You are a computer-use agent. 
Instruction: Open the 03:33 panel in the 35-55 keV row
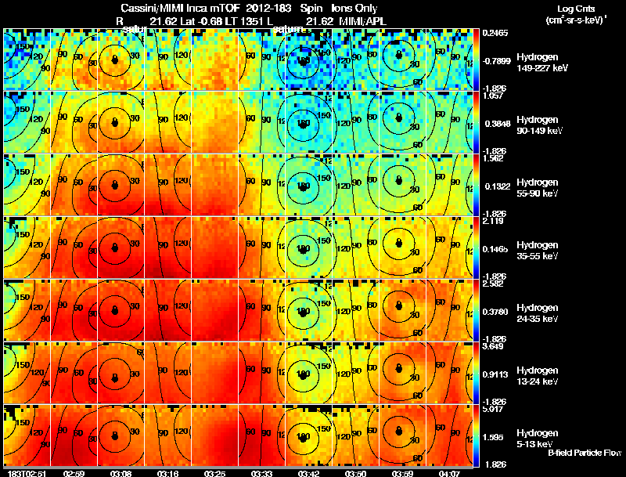pyautogui.click(x=261, y=248)
